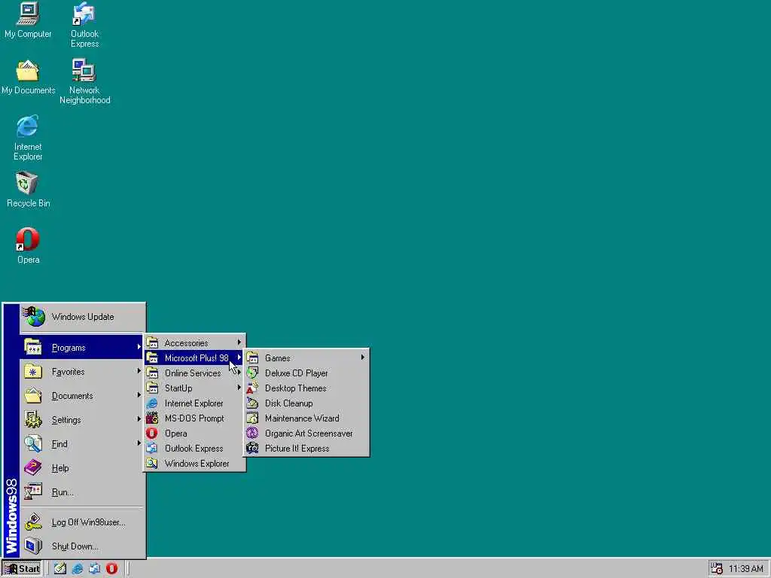The height and width of the screenshot is (578, 771).
Task: Click the Log Off key icon
Action: click(x=33, y=522)
